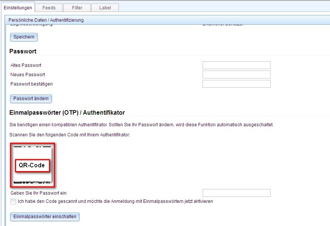This screenshot has height=226, width=330.
Task: Open the Filter tab
Action: (x=77, y=7)
